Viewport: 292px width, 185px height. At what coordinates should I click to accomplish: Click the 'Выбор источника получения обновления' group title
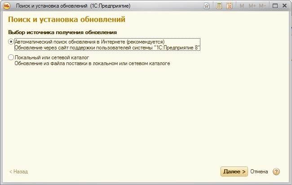coord(62,33)
